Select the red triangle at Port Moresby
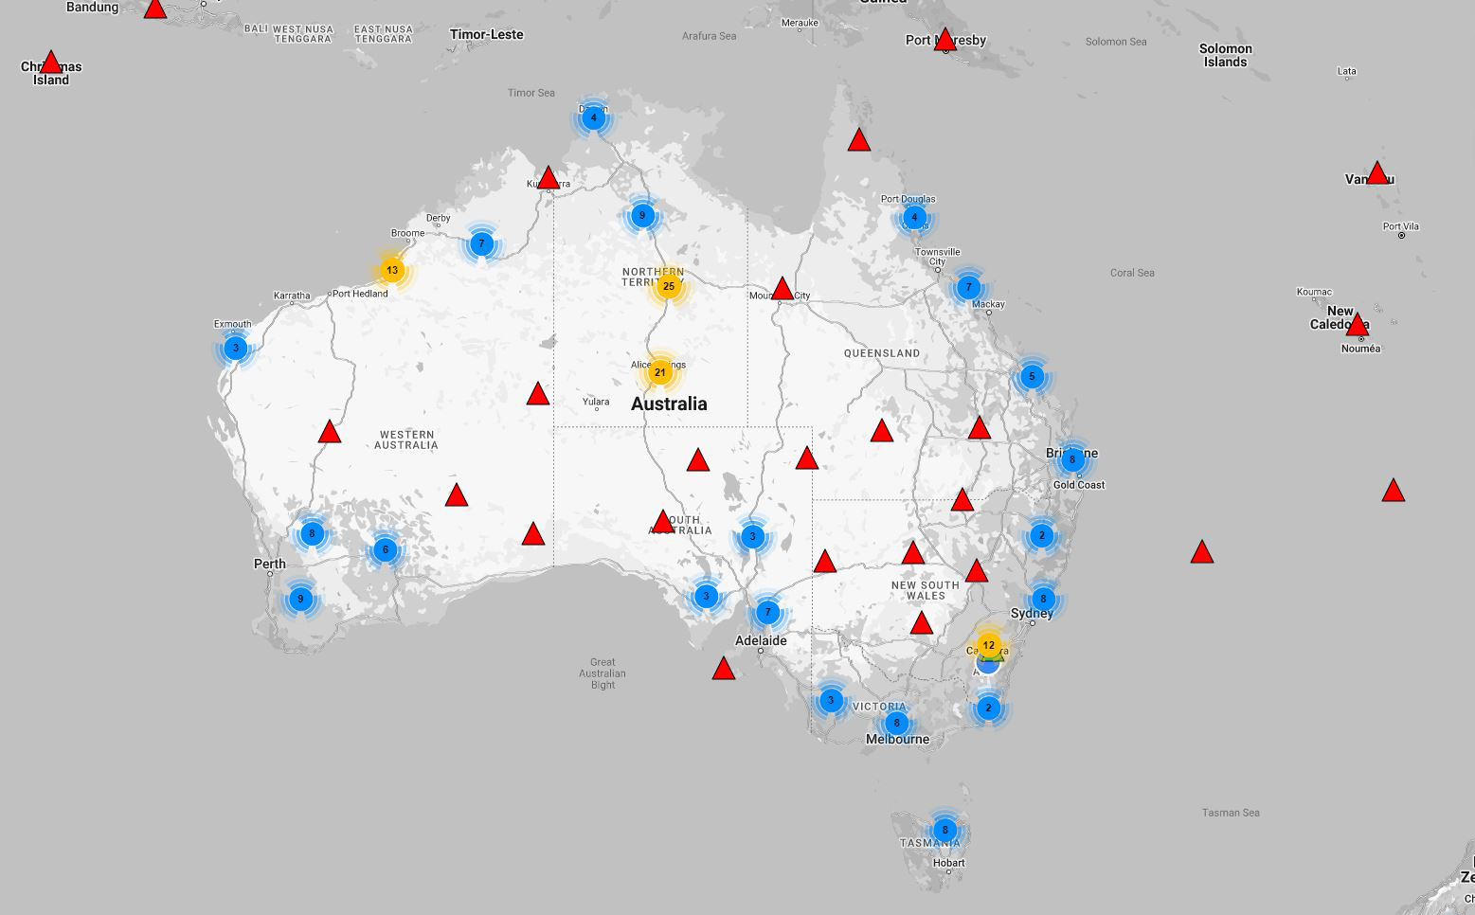The image size is (1475, 915). [944, 40]
